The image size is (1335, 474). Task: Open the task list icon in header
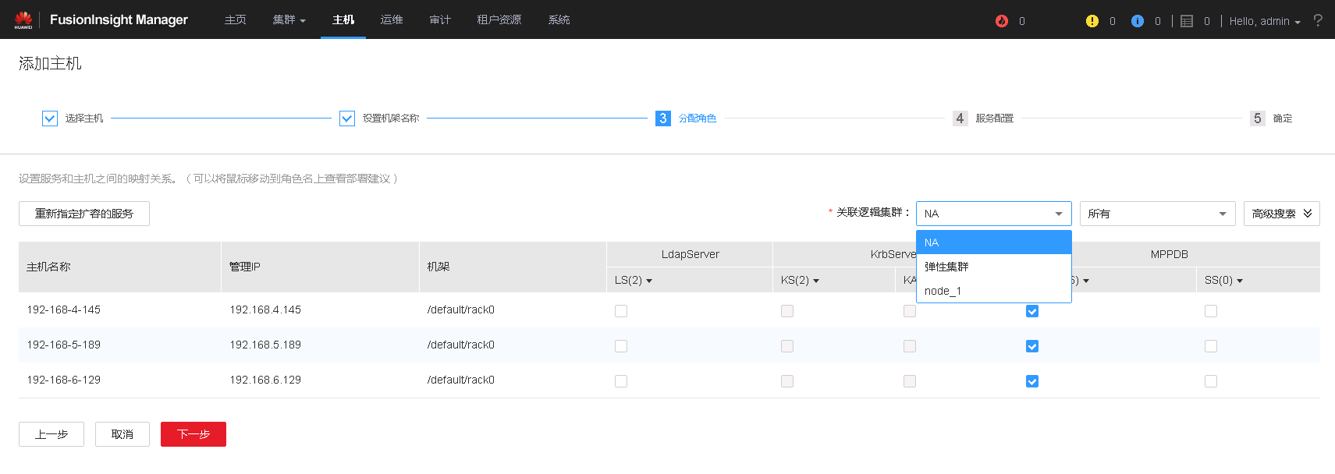(x=1186, y=21)
